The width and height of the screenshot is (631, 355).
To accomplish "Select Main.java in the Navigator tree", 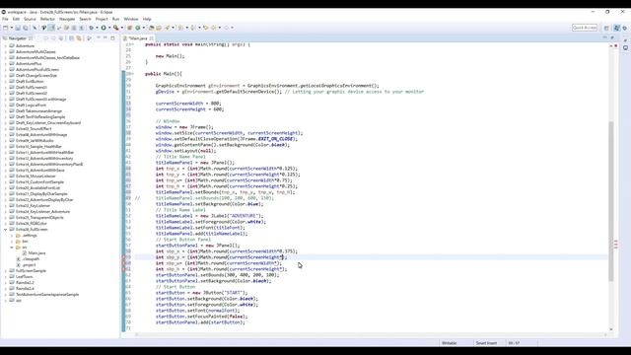I will [36, 253].
